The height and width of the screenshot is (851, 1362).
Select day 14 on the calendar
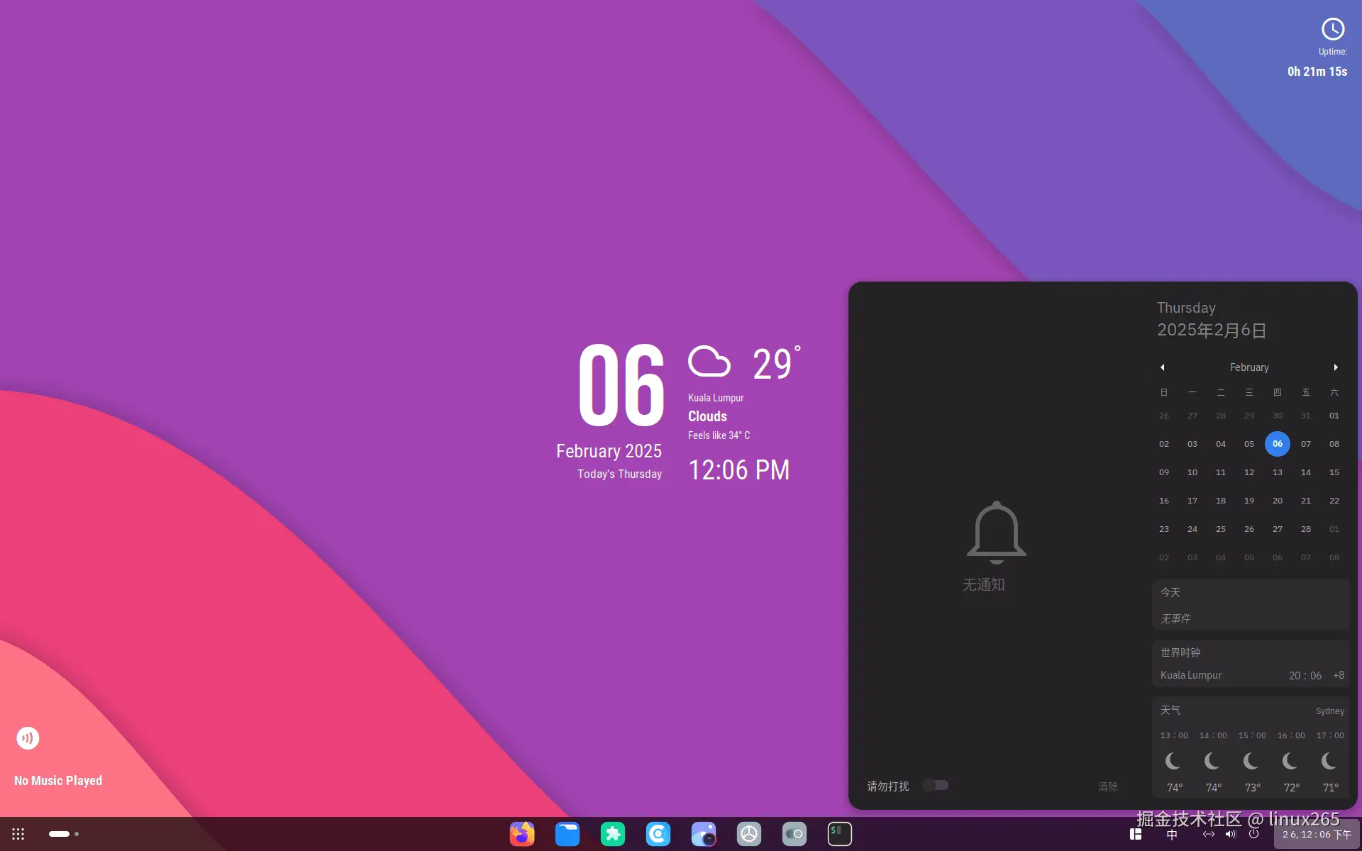[x=1305, y=472]
